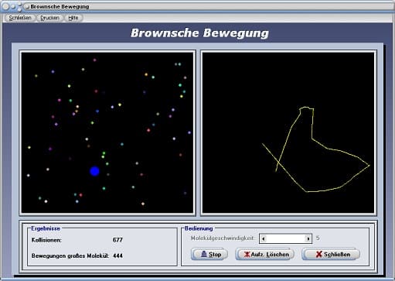Click the Molekülgeschwindigkeit label

coord(223,238)
